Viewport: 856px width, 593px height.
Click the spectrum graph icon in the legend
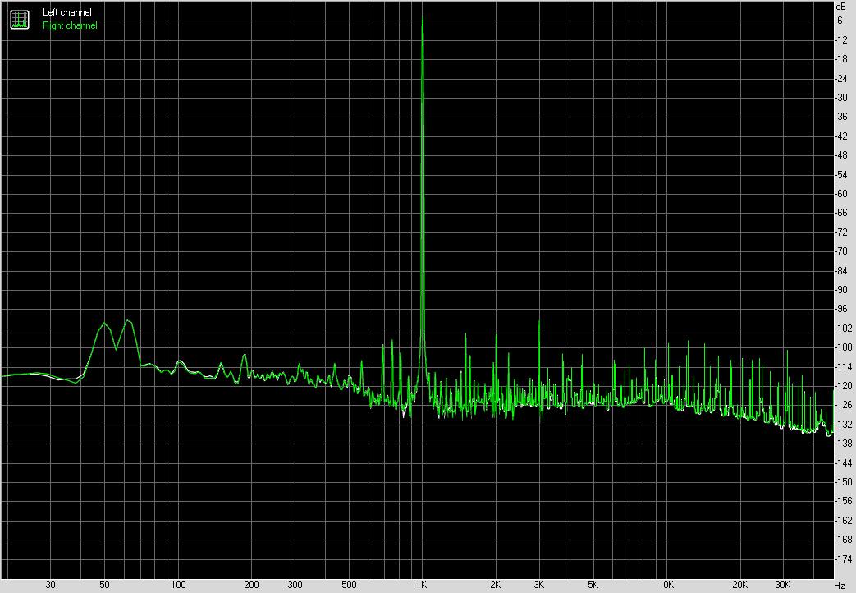(19, 19)
